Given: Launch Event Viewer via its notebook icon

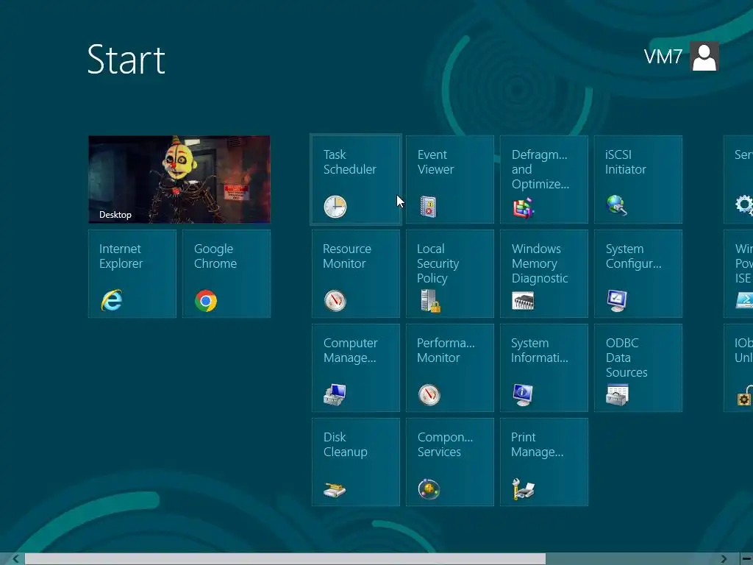Looking at the screenshot, I should coord(428,207).
